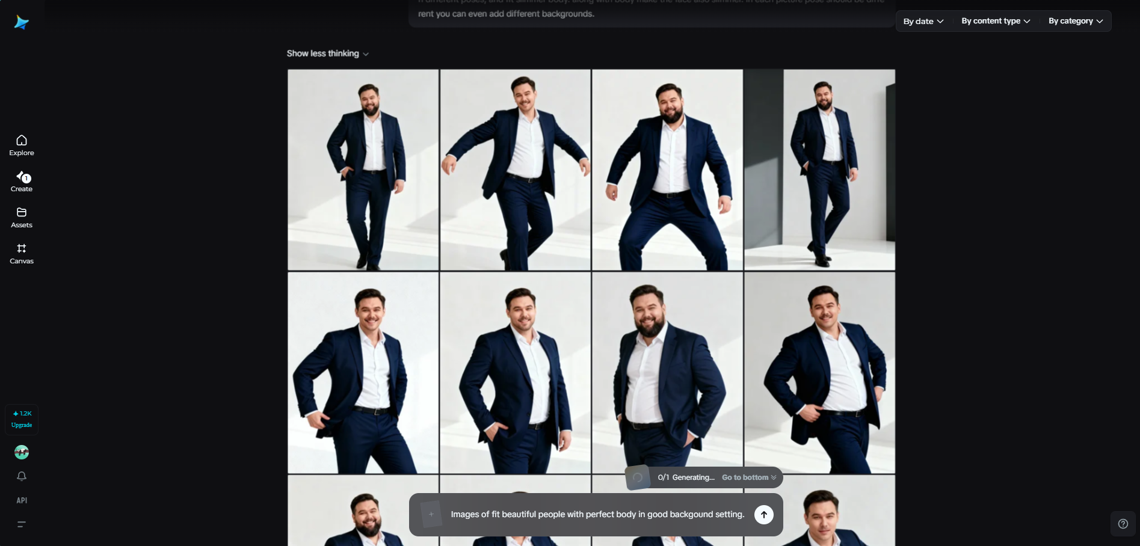Open the Canvas workspace
The width and height of the screenshot is (1140, 546).
point(21,253)
